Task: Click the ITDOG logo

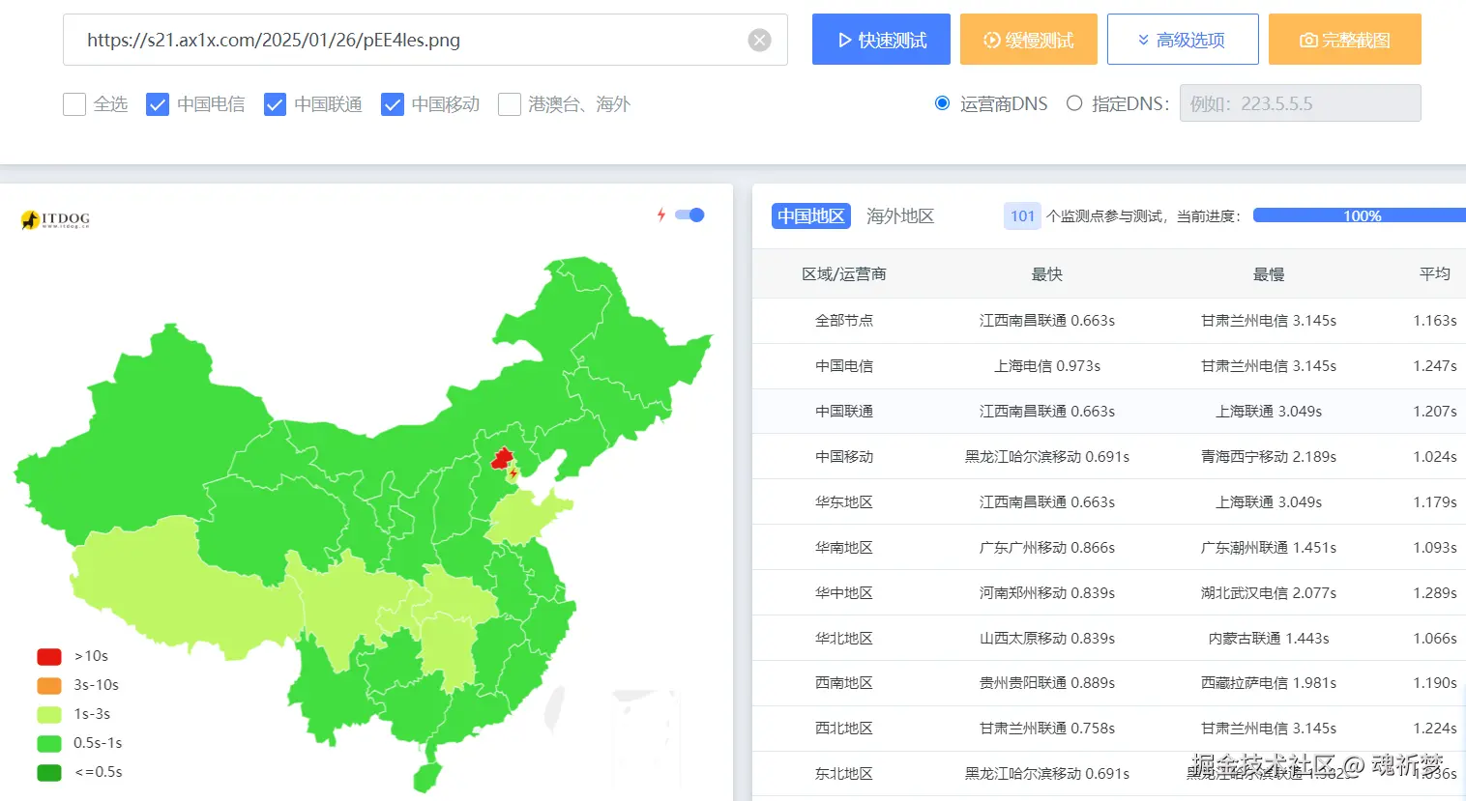Action: (x=55, y=219)
